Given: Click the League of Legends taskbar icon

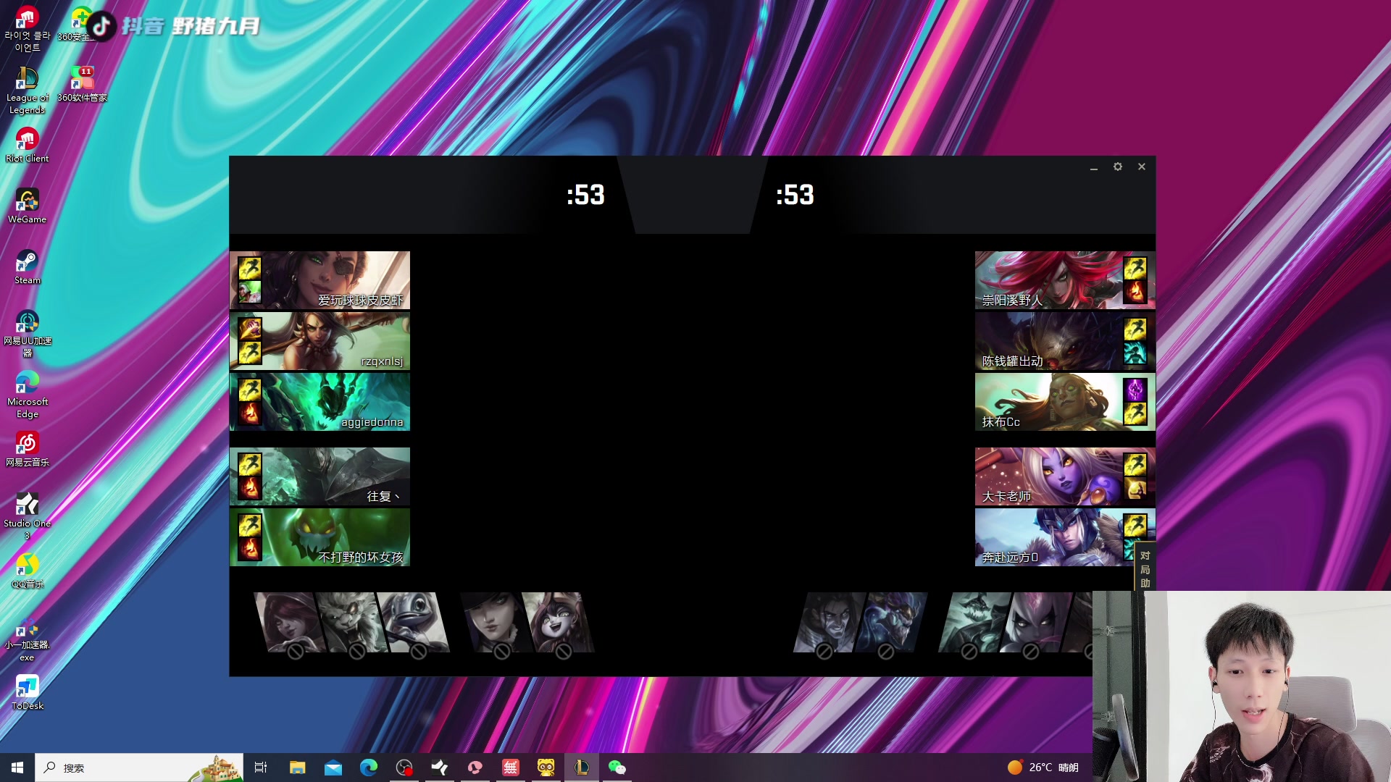Looking at the screenshot, I should point(582,768).
